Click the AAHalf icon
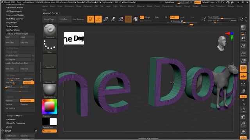The height and width of the screenshot is (140, 250). 243,61
